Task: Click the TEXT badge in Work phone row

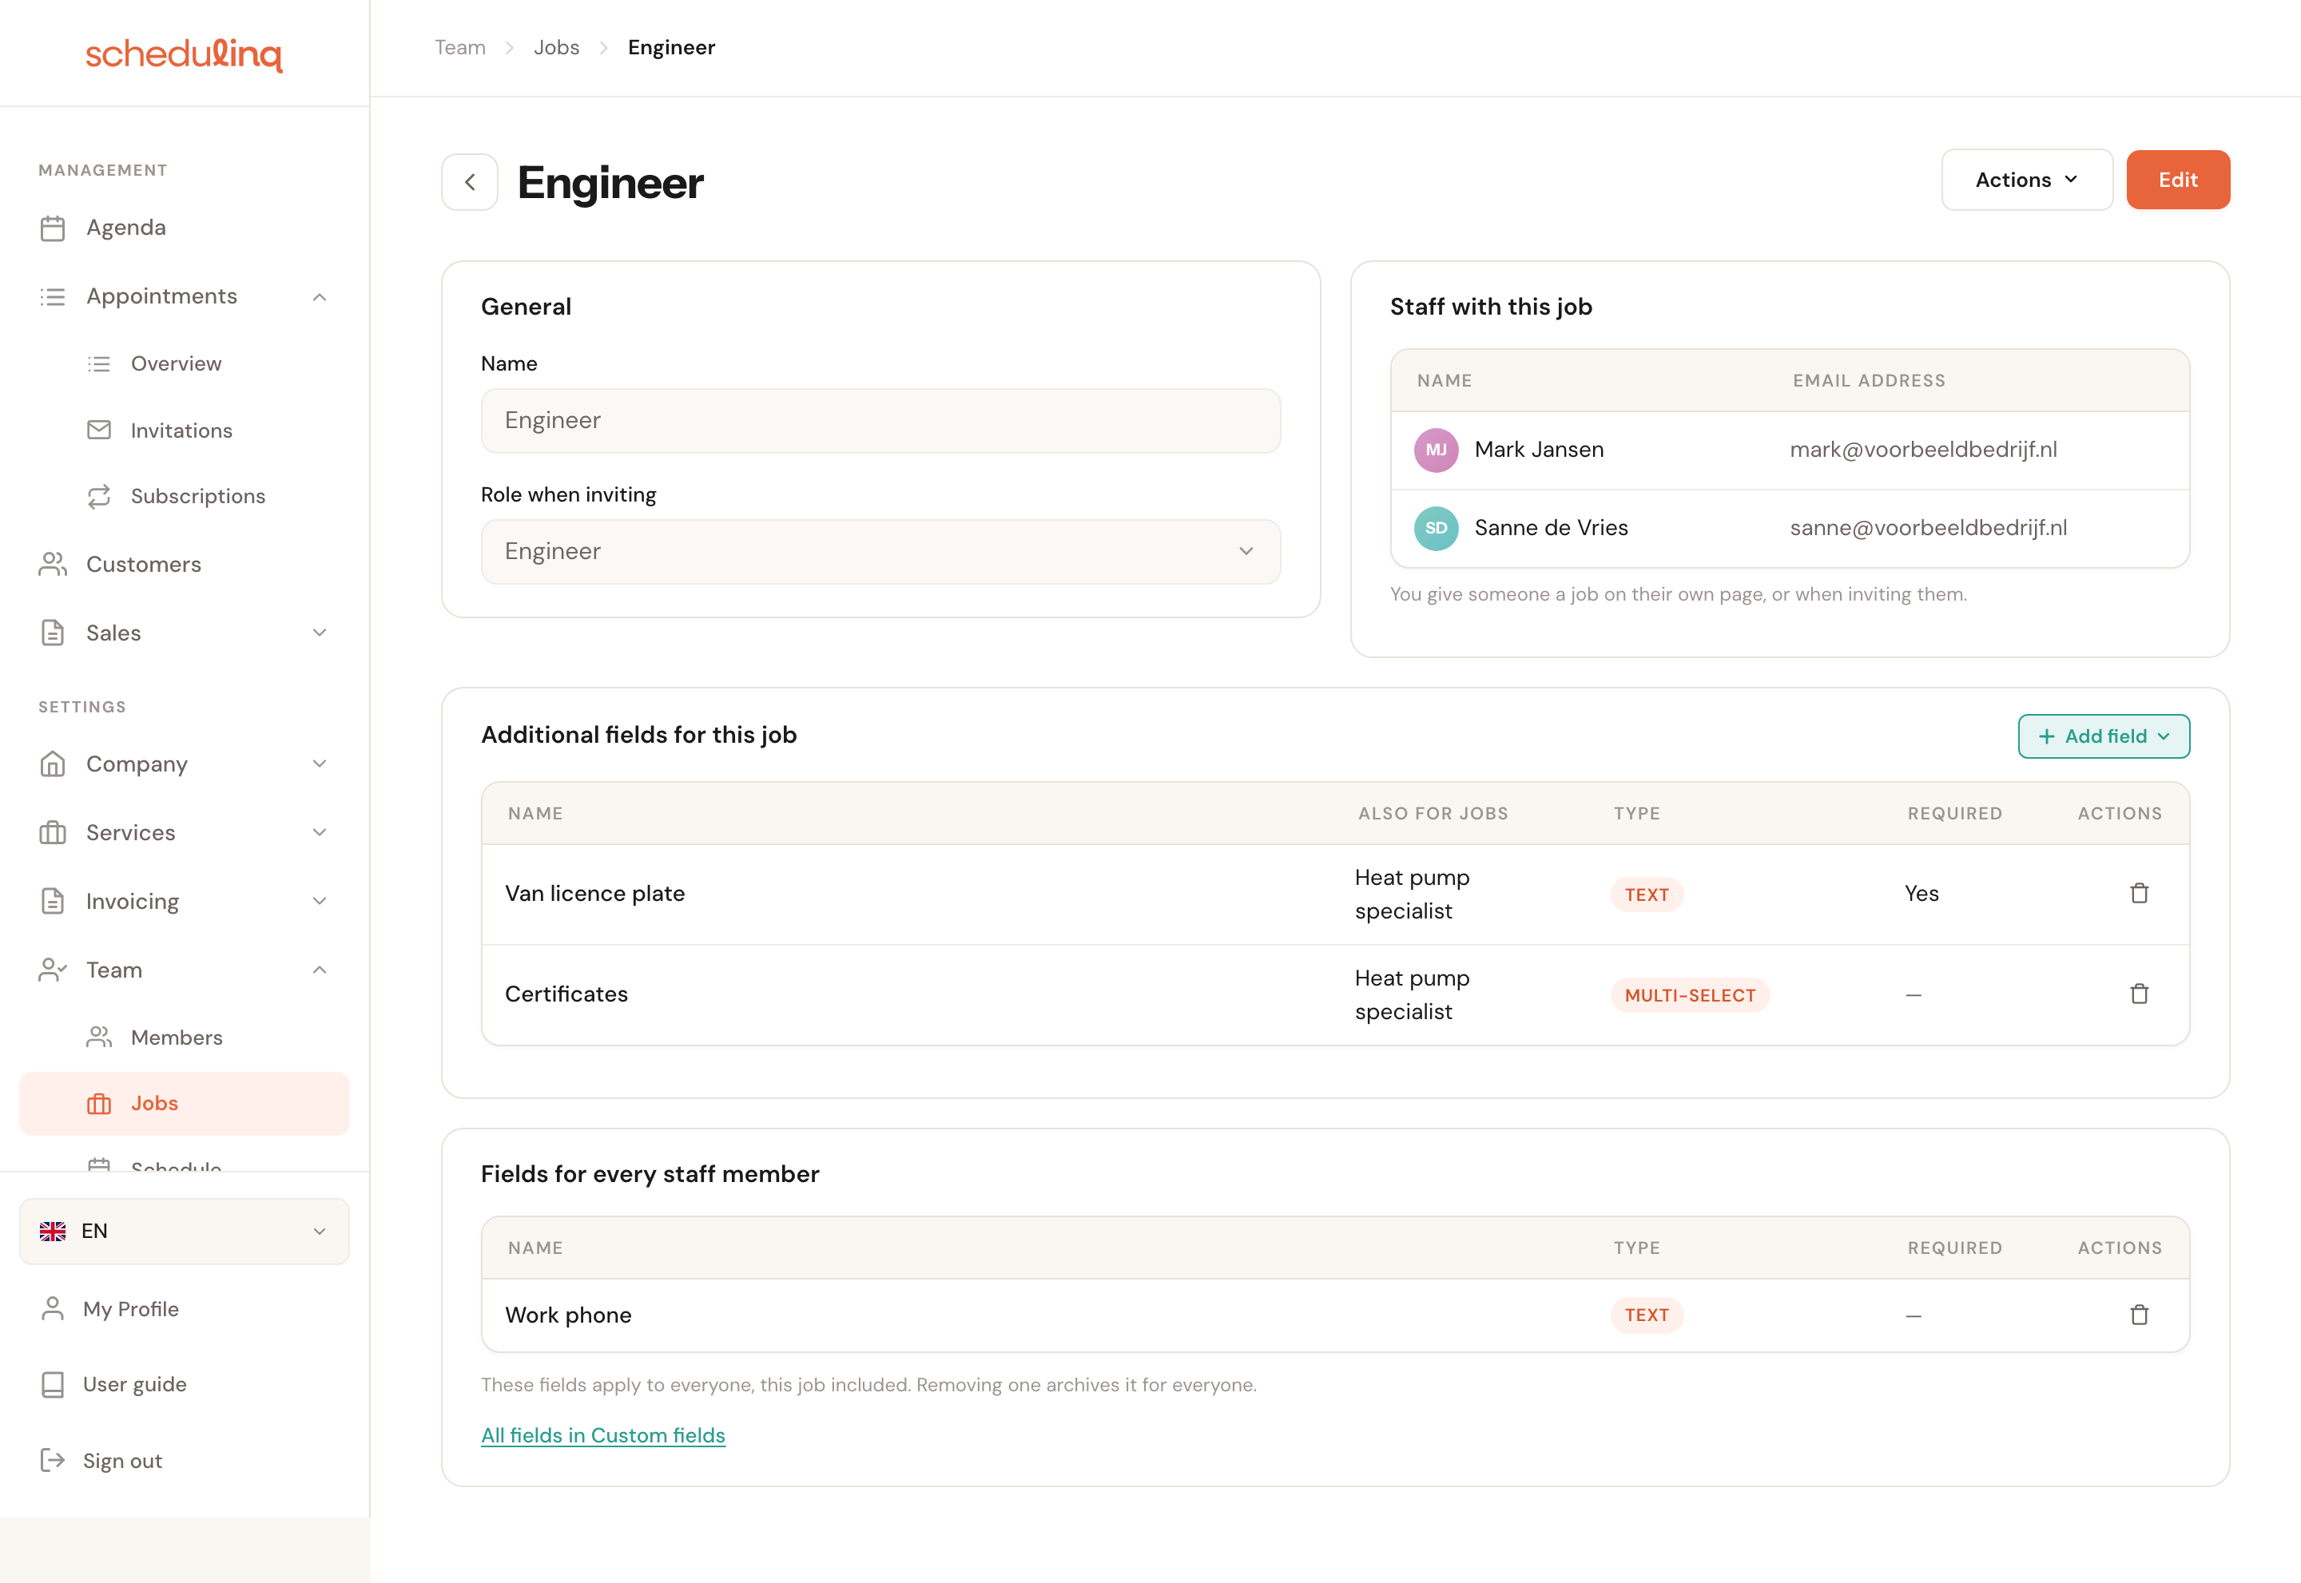Action: click(x=1647, y=1315)
